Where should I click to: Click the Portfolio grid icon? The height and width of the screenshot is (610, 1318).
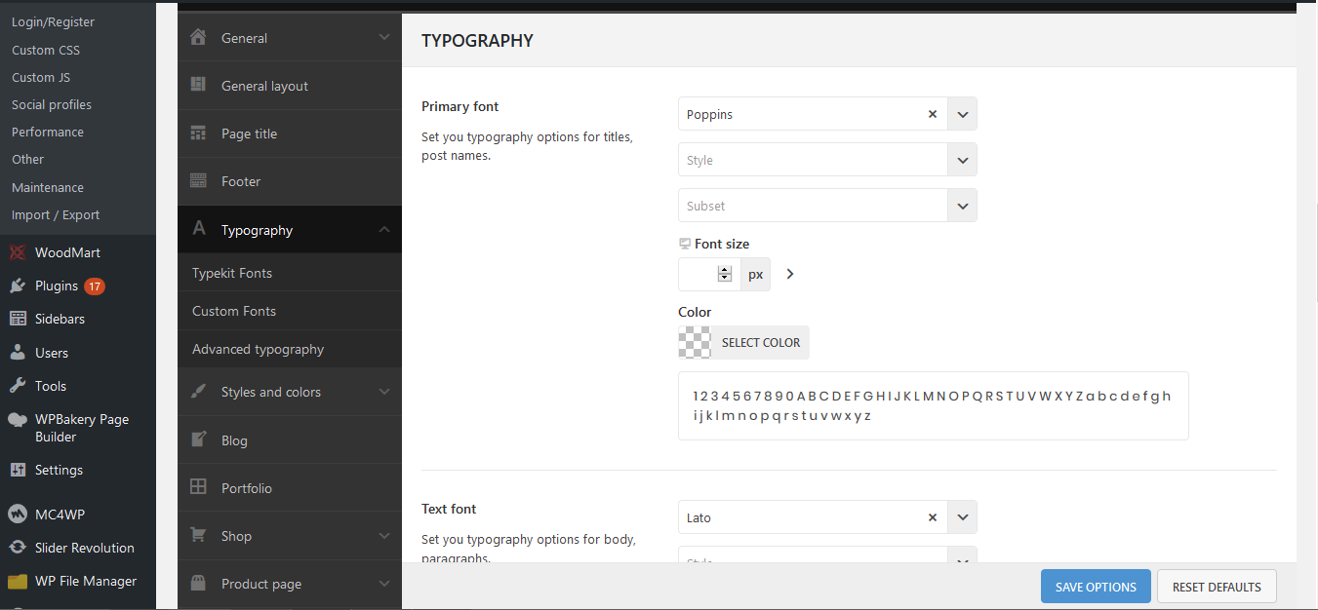coord(198,487)
